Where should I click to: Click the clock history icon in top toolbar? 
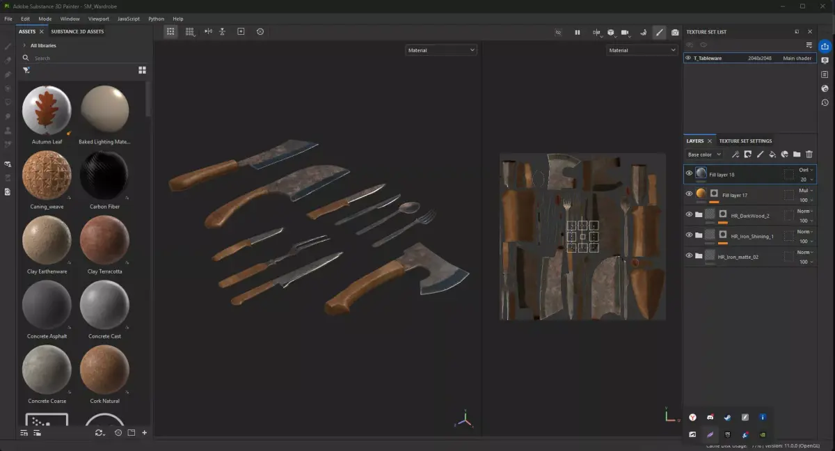click(x=260, y=32)
